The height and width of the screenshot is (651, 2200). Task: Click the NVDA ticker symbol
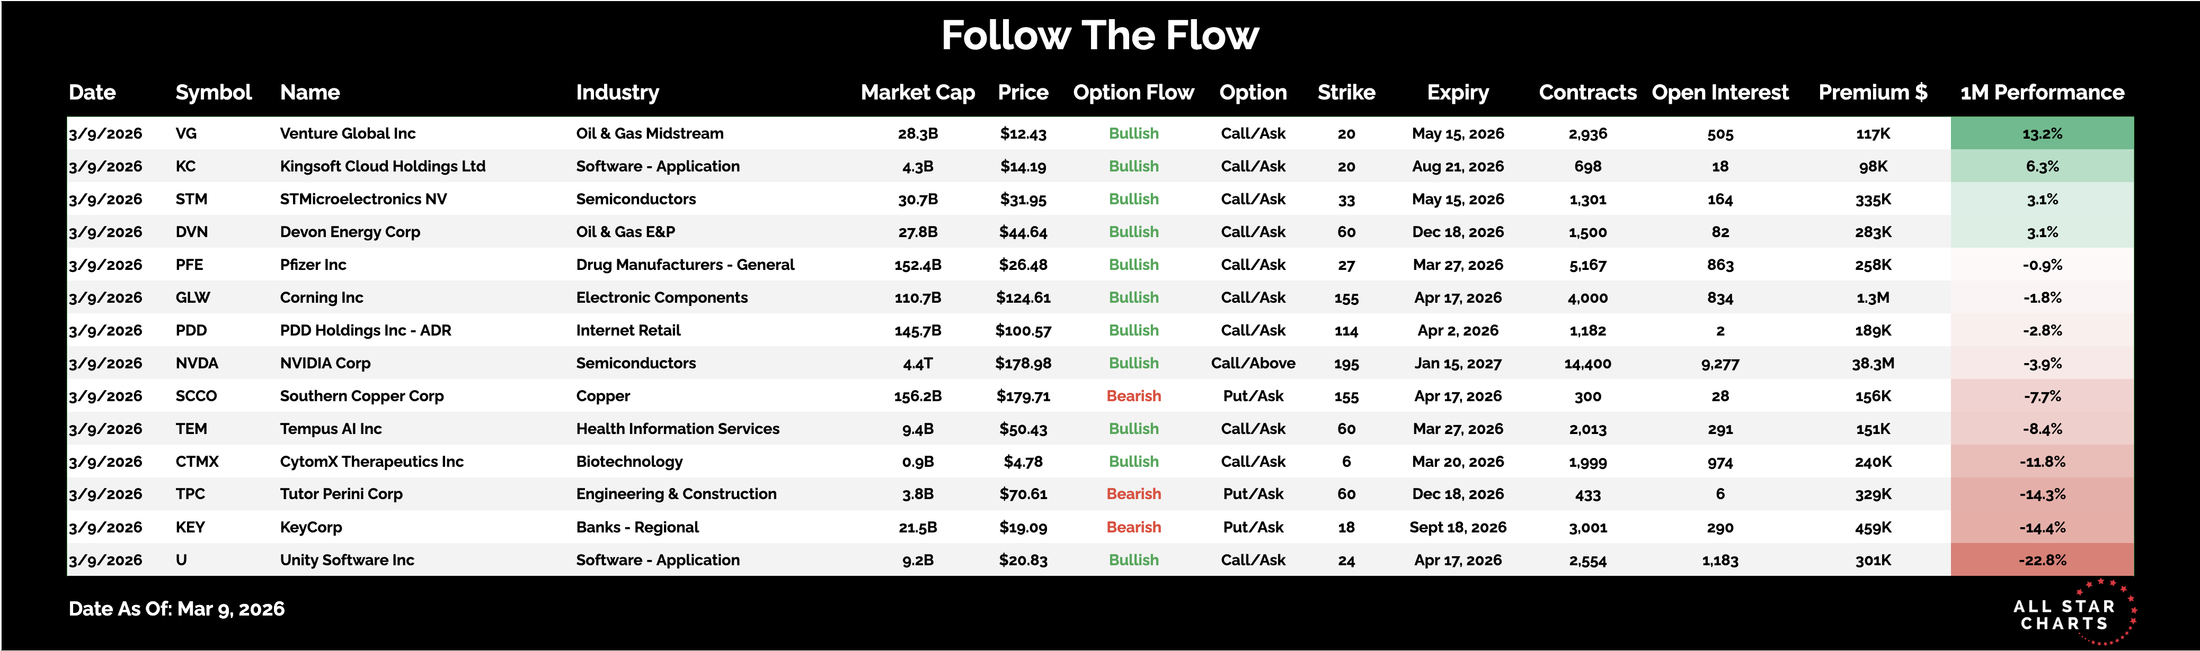click(x=197, y=363)
